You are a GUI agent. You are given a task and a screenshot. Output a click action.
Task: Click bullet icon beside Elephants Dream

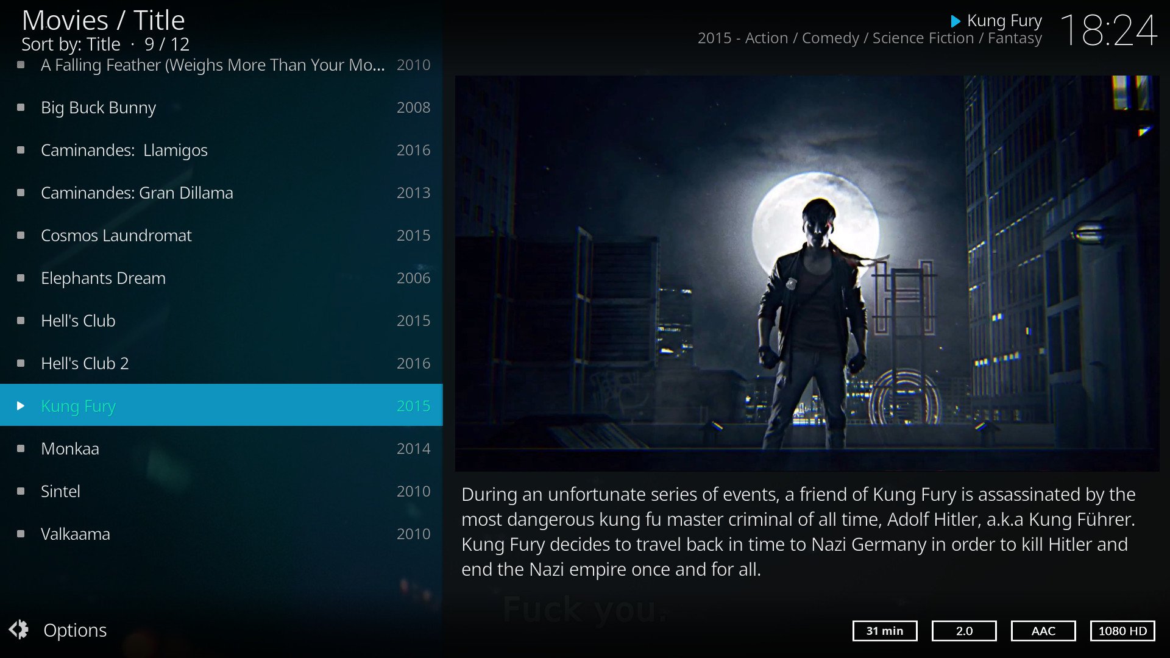tap(21, 278)
